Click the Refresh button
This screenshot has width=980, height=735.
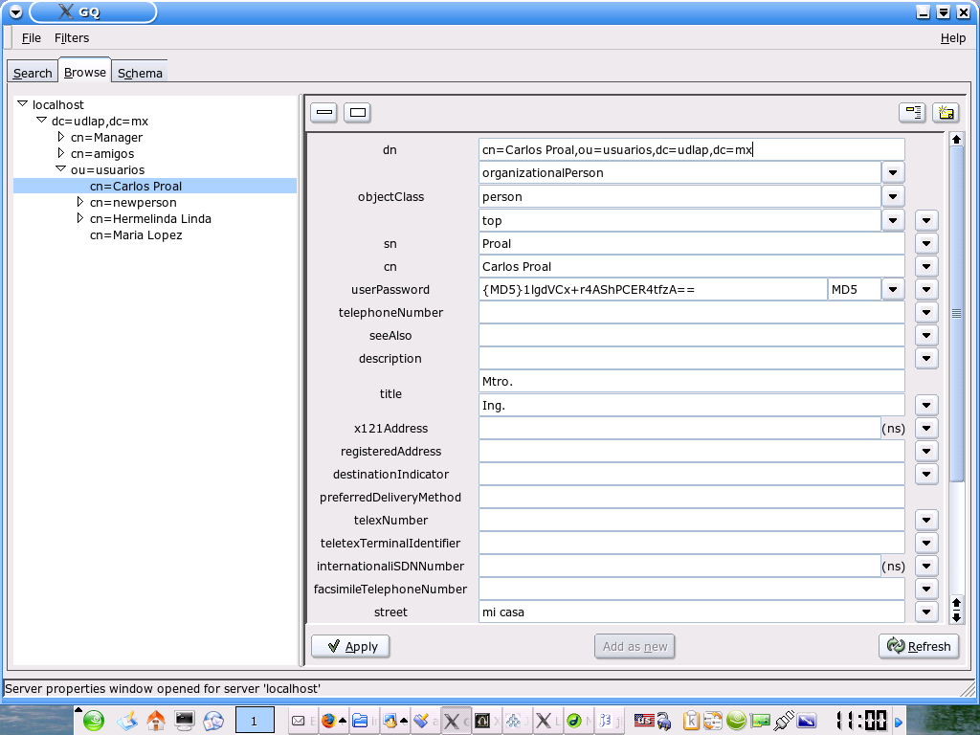click(919, 646)
